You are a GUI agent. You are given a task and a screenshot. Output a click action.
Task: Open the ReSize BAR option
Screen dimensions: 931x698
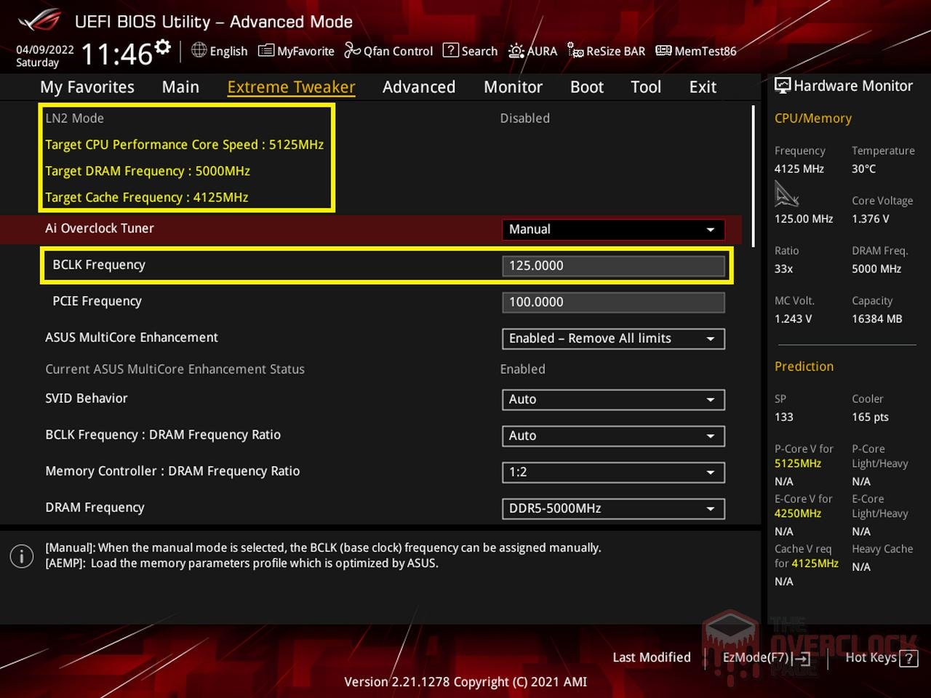pyautogui.click(x=606, y=51)
